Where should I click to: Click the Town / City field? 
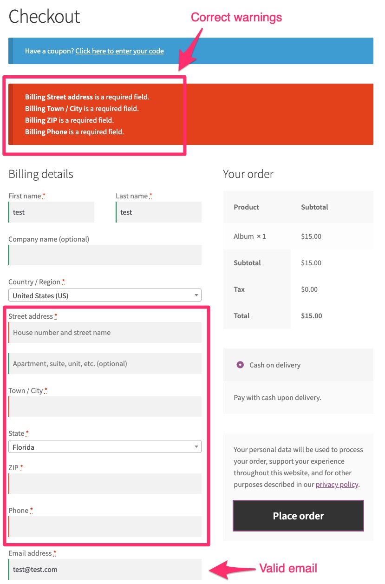click(104, 407)
